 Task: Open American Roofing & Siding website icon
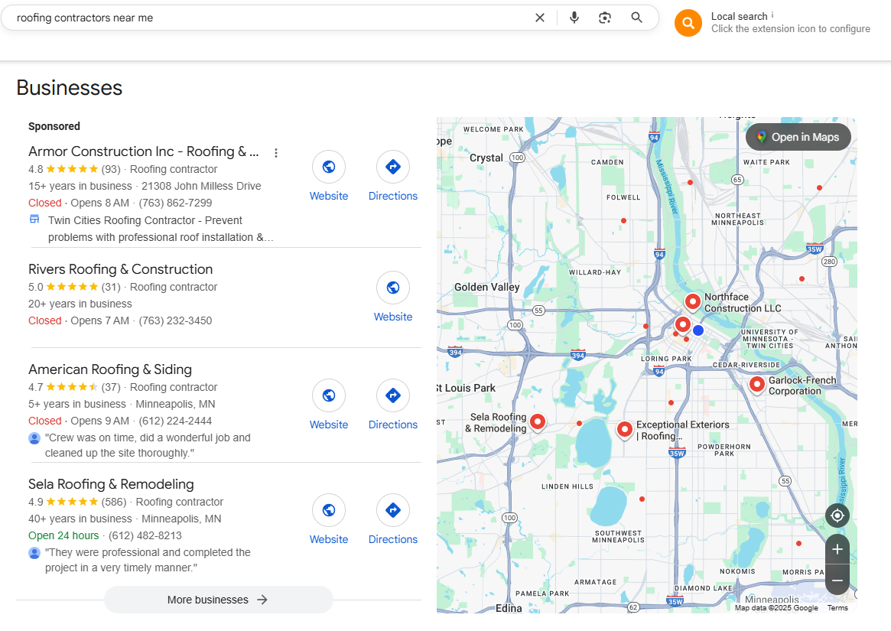point(328,395)
